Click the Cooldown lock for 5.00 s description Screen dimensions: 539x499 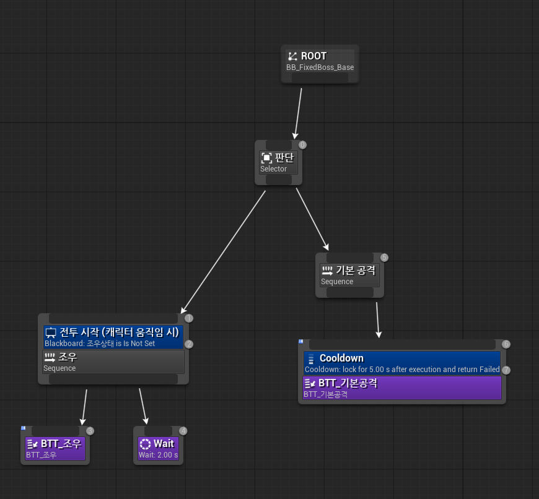tap(402, 370)
